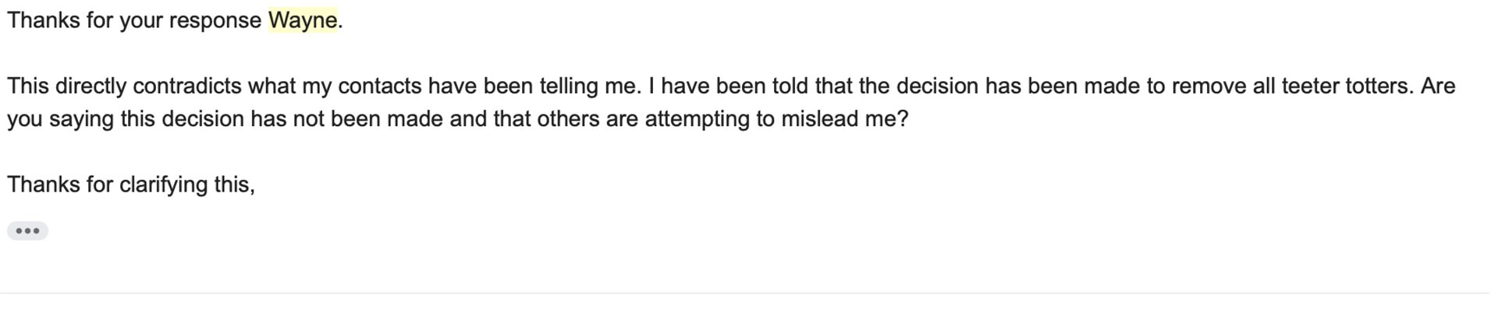This screenshot has height=313, width=1498.
Task: Click the horizontal divider below the message
Action: pyautogui.click(x=745, y=293)
